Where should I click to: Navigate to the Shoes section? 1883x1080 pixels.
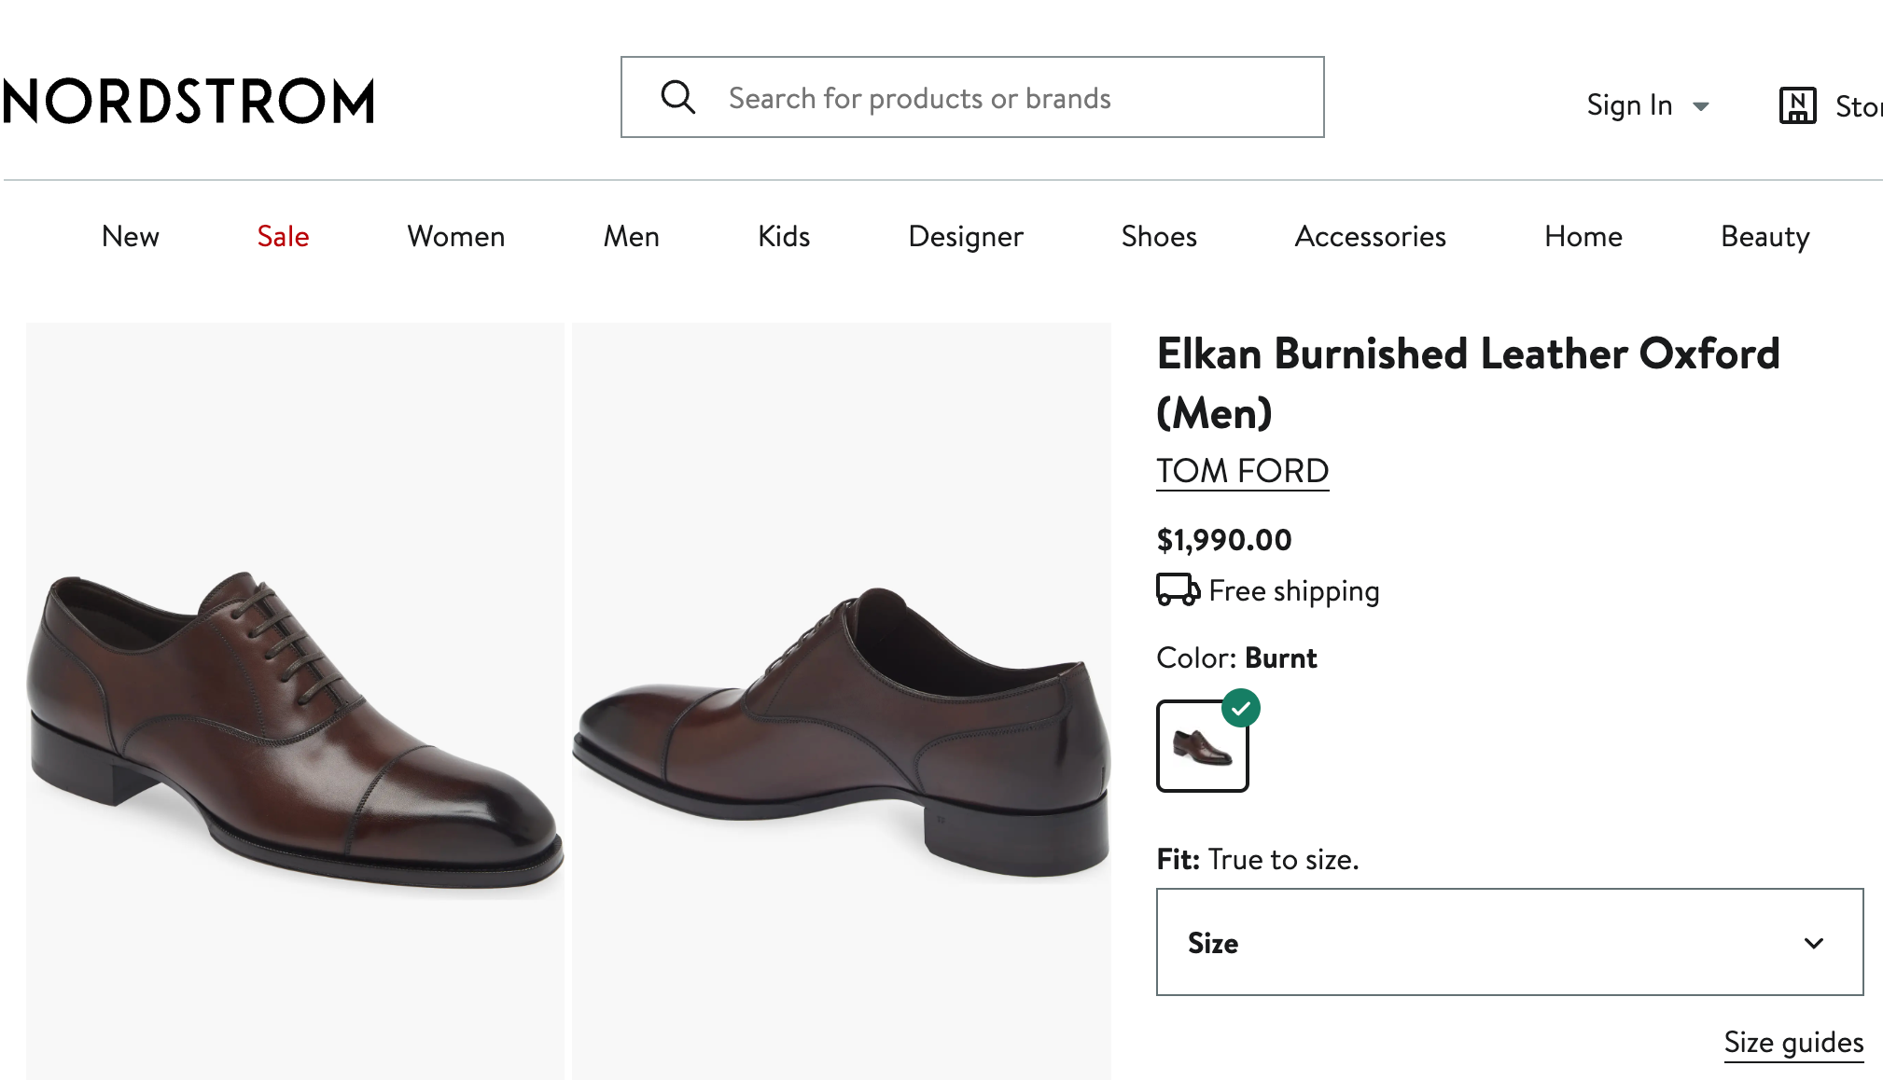1158,236
